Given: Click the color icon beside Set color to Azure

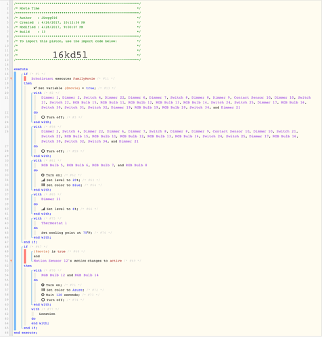Looking at the screenshot, I should (x=43, y=290).
